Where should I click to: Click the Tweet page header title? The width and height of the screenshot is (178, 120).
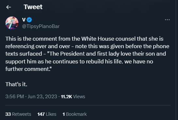33,7
